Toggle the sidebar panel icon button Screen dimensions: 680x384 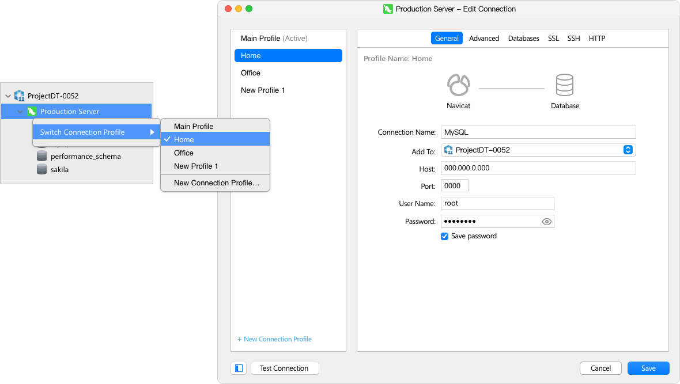[x=239, y=368]
